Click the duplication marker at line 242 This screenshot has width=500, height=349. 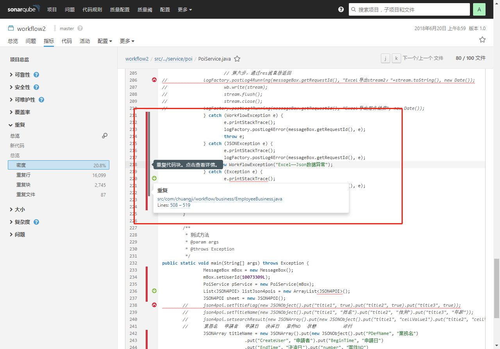click(146, 333)
